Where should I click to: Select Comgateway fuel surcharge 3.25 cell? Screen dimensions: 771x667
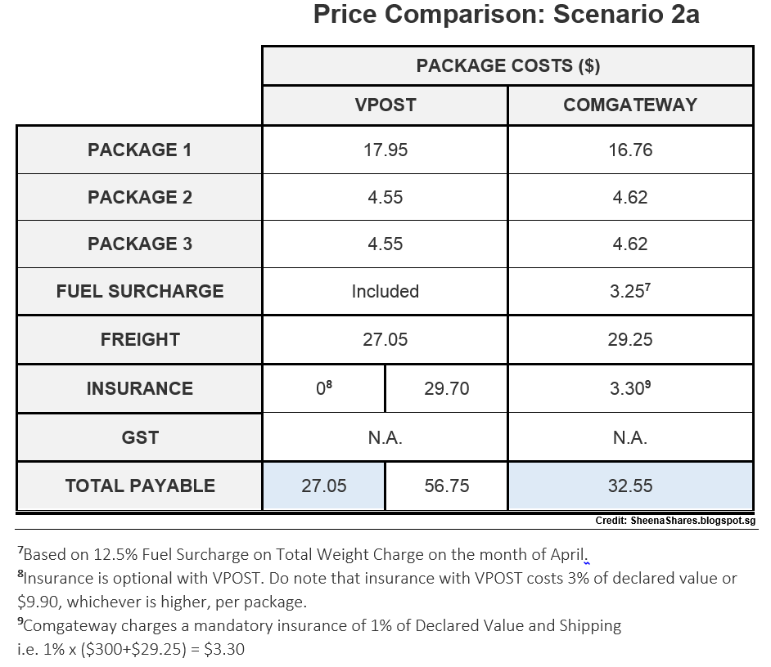coord(630,291)
